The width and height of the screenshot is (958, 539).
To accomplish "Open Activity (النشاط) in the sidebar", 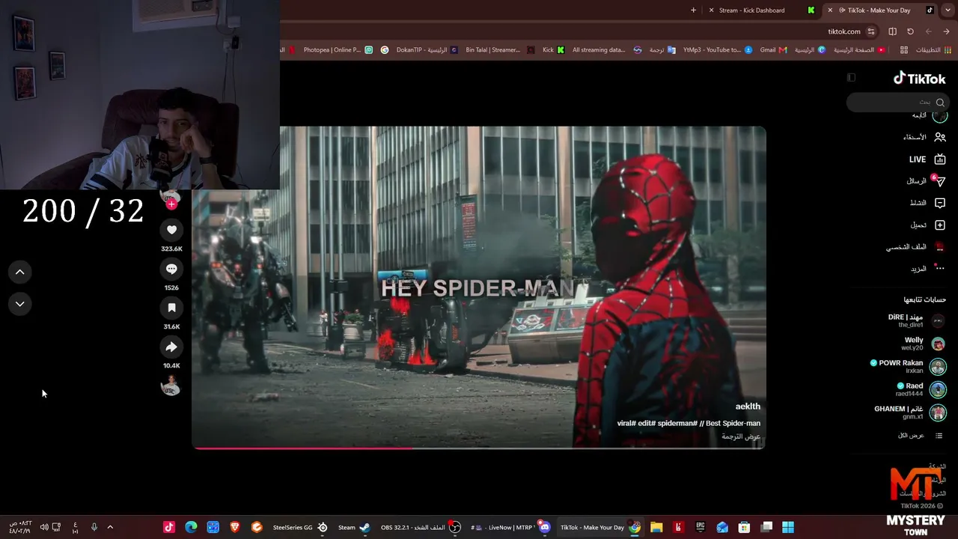I will coord(927,203).
